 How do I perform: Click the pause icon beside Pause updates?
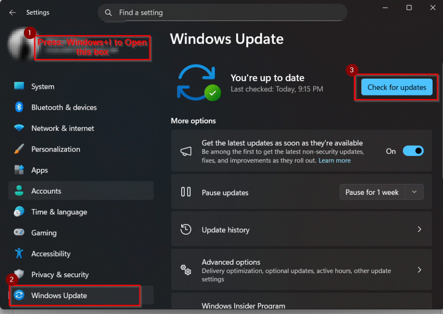pyautogui.click(x=186, y=192)
